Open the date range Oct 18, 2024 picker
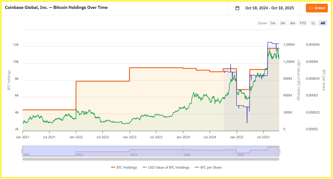 click(270, 8)
